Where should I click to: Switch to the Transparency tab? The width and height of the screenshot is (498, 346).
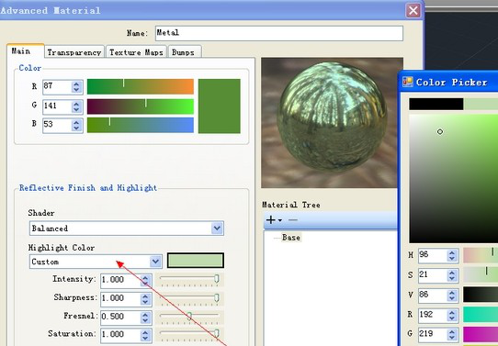tap(74, 52)
